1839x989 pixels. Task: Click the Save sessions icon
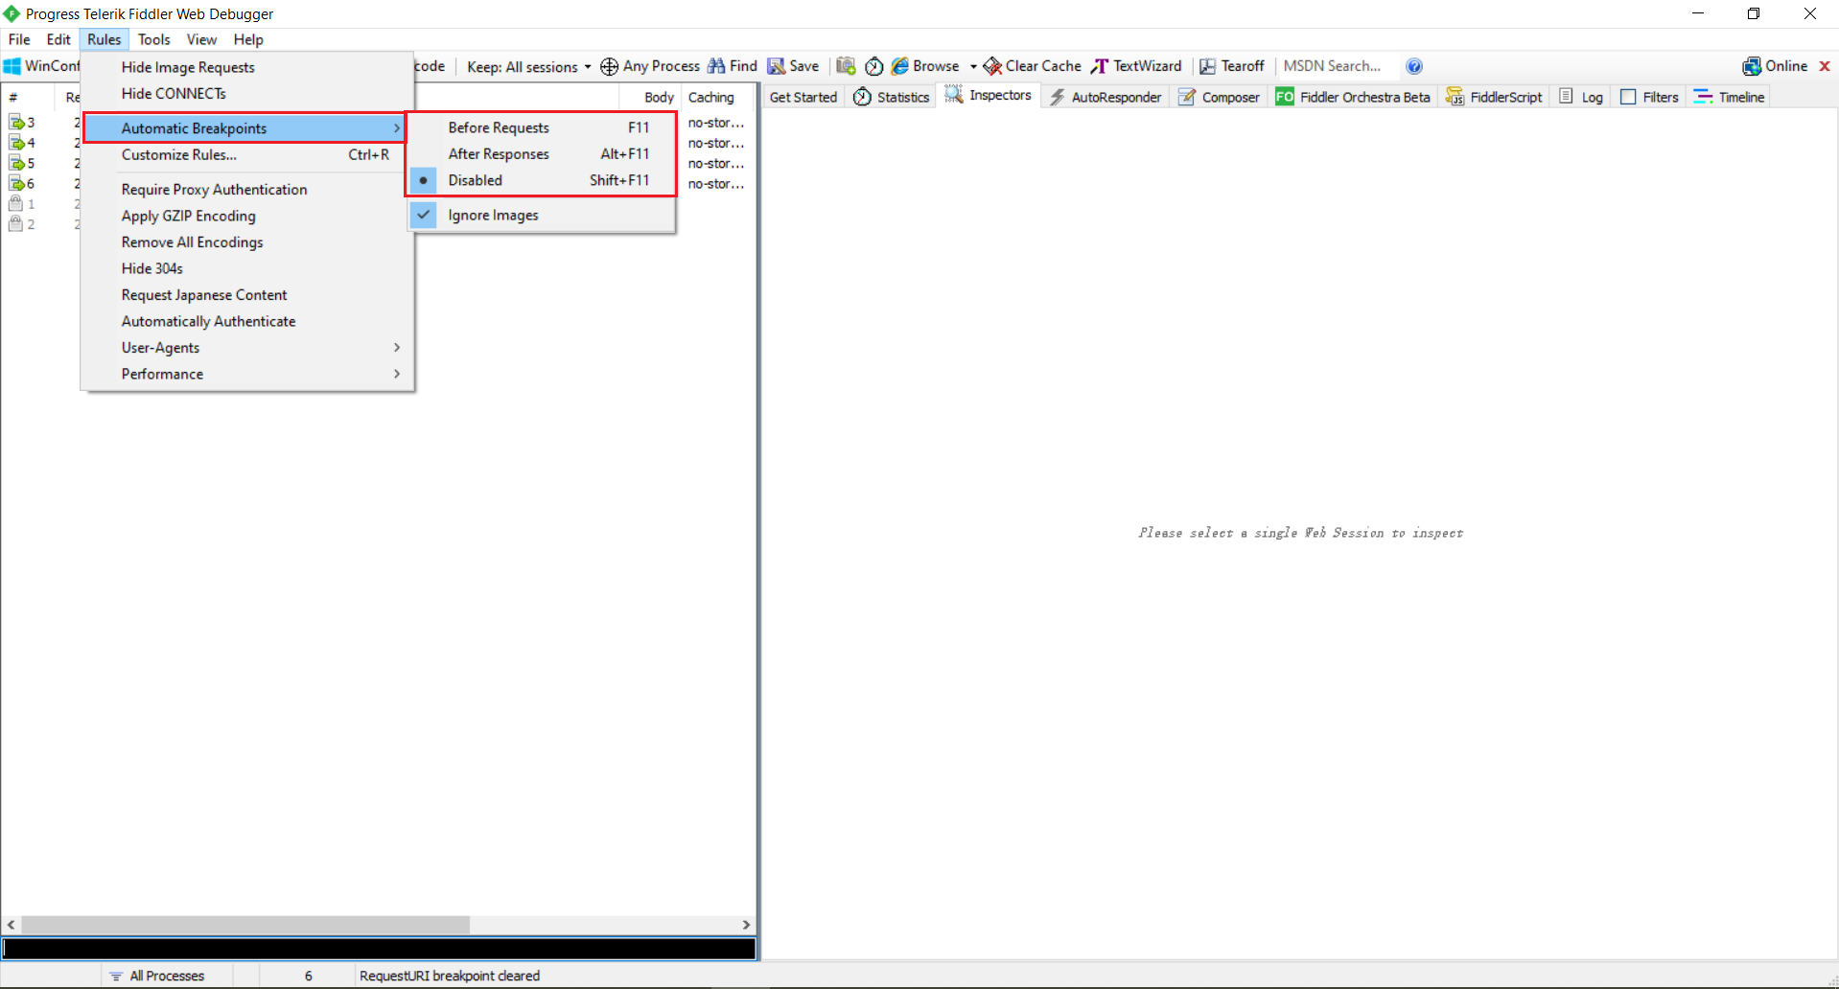coord(776,66)
